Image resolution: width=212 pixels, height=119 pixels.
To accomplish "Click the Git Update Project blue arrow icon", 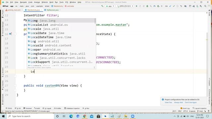I will point(170,6).
